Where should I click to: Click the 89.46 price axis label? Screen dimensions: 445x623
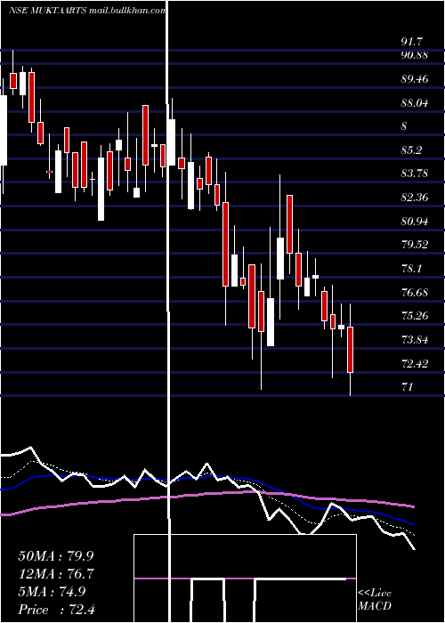click(415, 79)
